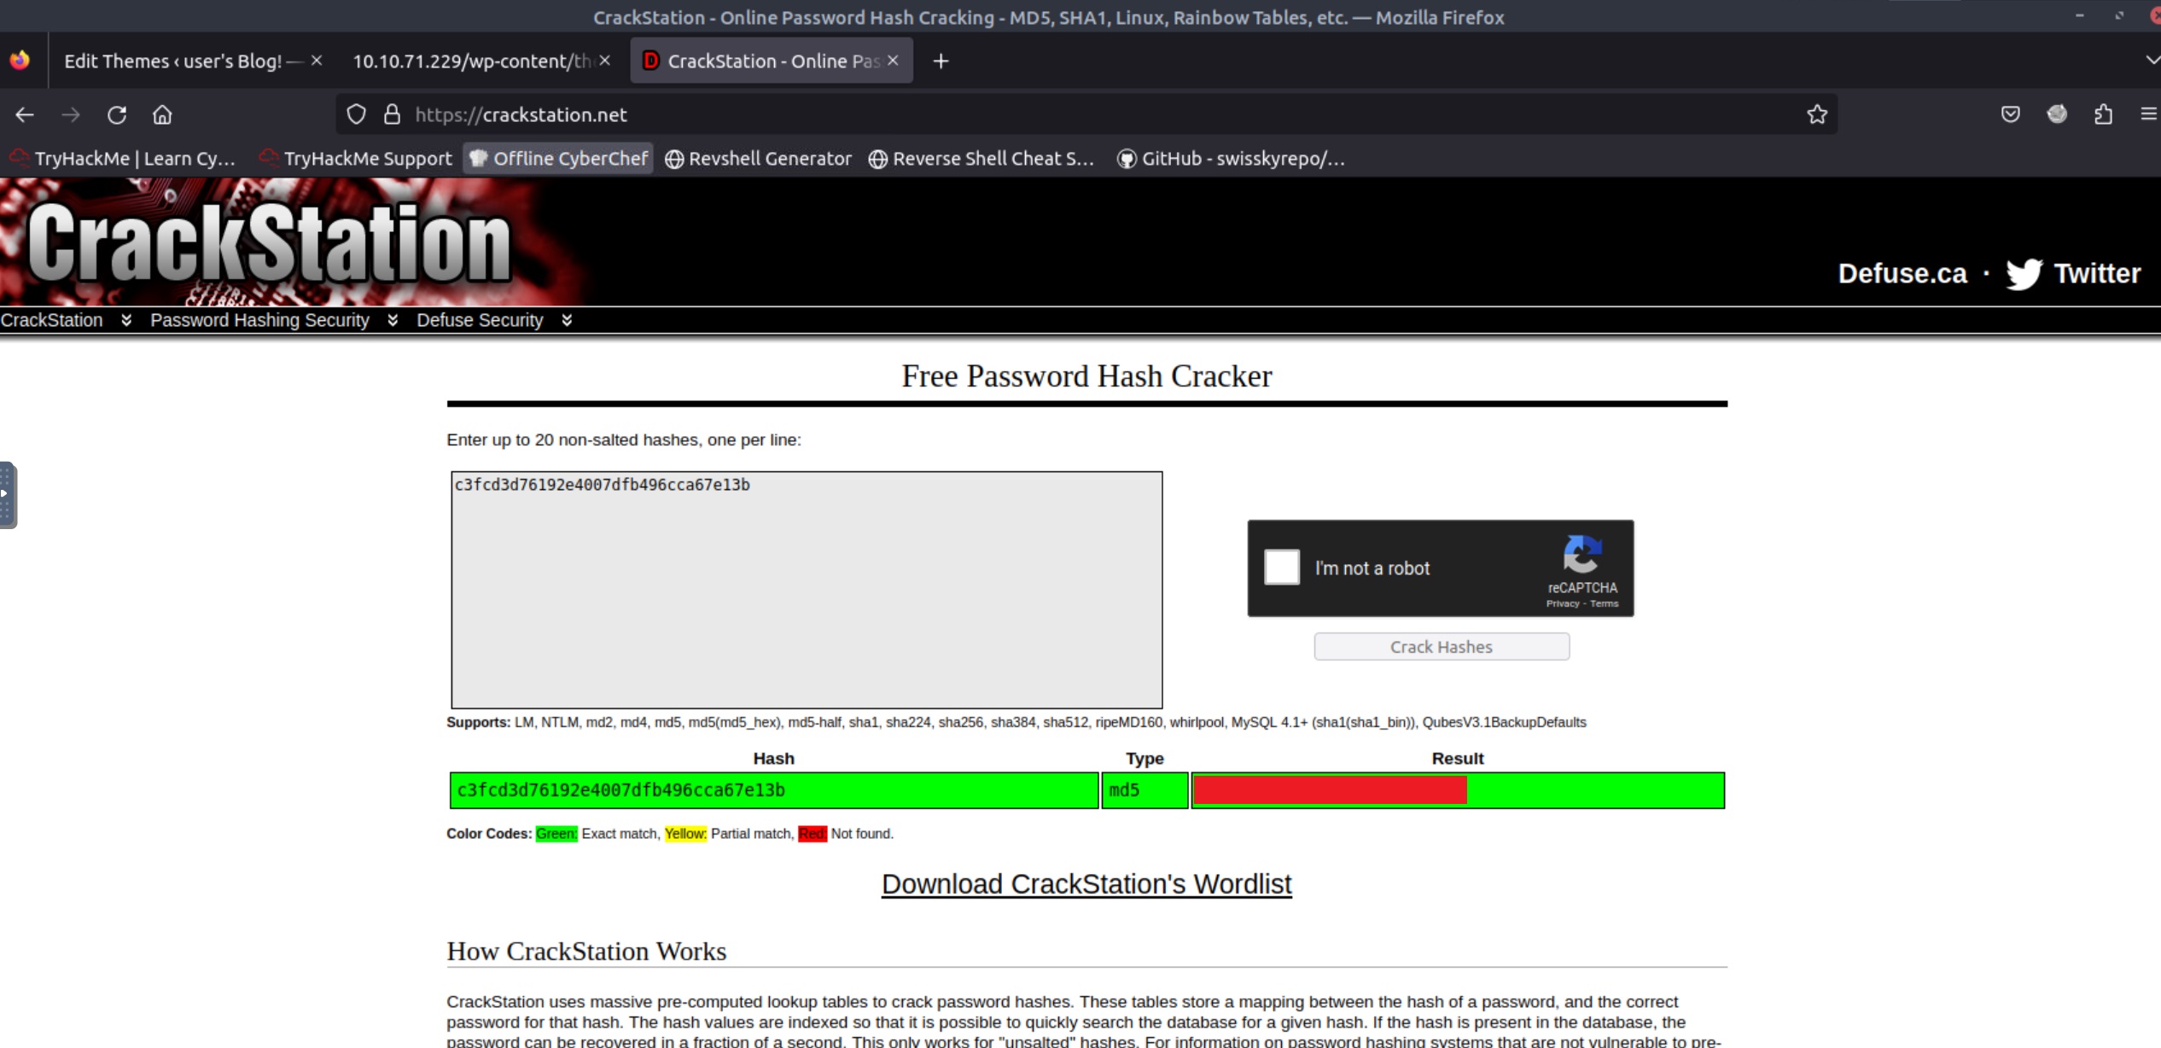
Task: Reload the page with the refresh icon
Action: [117, 114]
